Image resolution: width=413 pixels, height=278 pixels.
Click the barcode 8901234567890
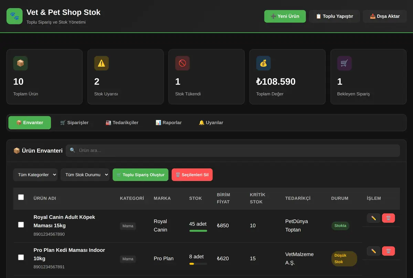[49, 234]
